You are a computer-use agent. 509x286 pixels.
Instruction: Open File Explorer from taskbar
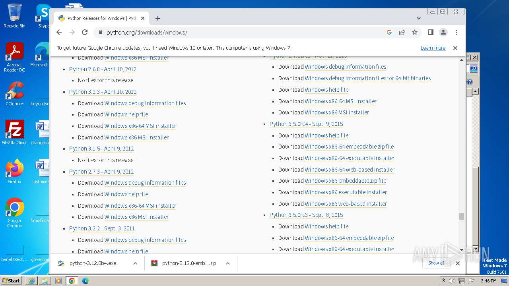tap(45, 281)
